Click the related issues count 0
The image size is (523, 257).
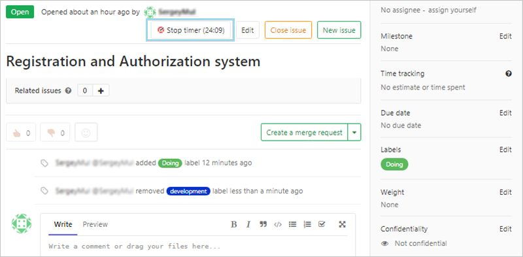[x=85, y=90]
